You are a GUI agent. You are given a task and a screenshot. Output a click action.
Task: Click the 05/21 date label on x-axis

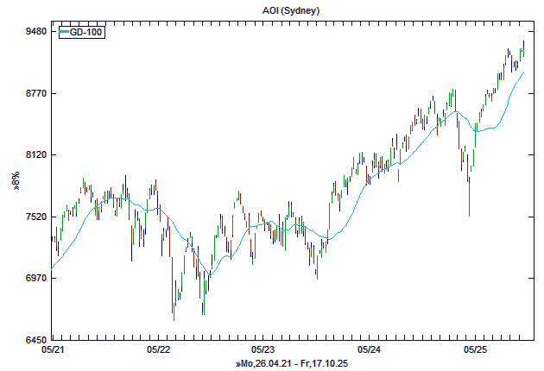click(53, 350)
